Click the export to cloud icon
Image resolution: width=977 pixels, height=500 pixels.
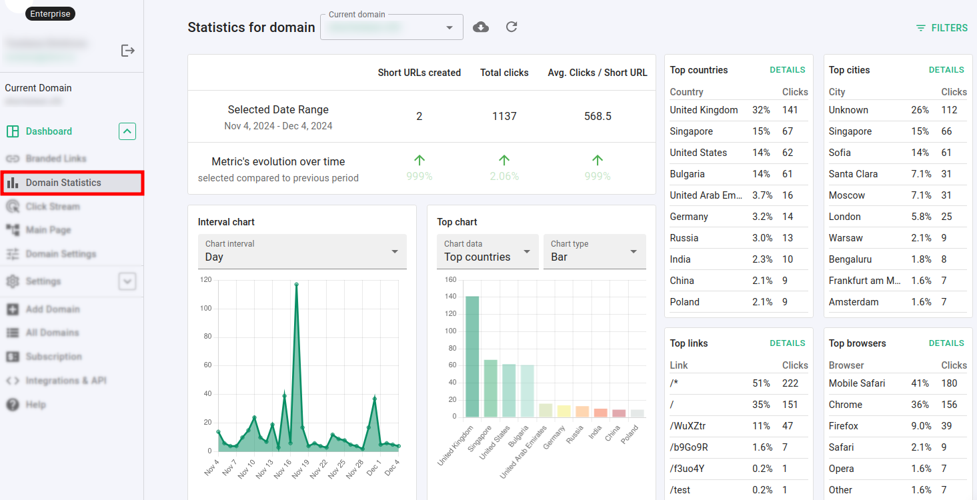(x=481, y=27)
